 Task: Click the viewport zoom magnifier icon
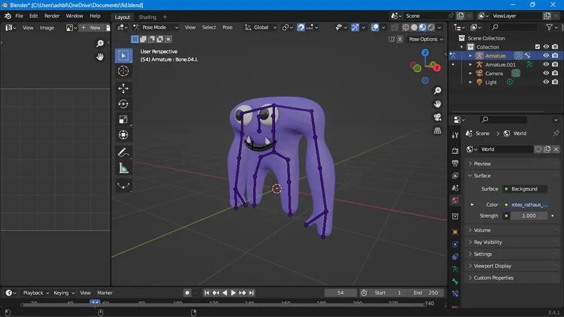(437, 91)
